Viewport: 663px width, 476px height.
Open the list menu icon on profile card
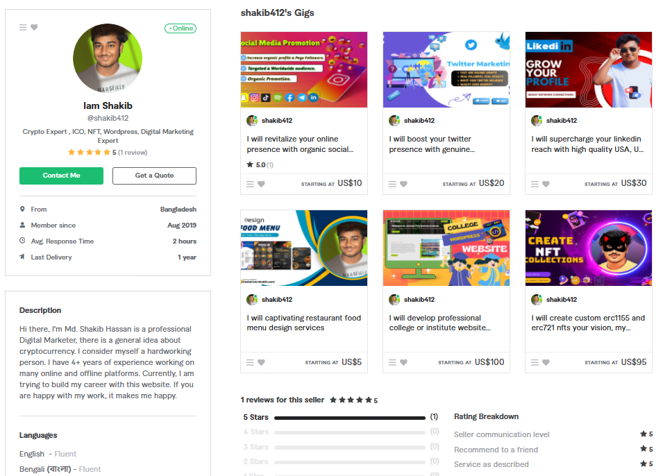pyautogui.click(x=23, y=28)
